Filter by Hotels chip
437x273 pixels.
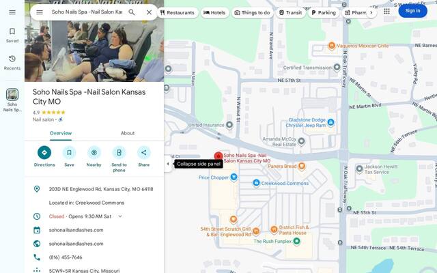coord(214,12)
